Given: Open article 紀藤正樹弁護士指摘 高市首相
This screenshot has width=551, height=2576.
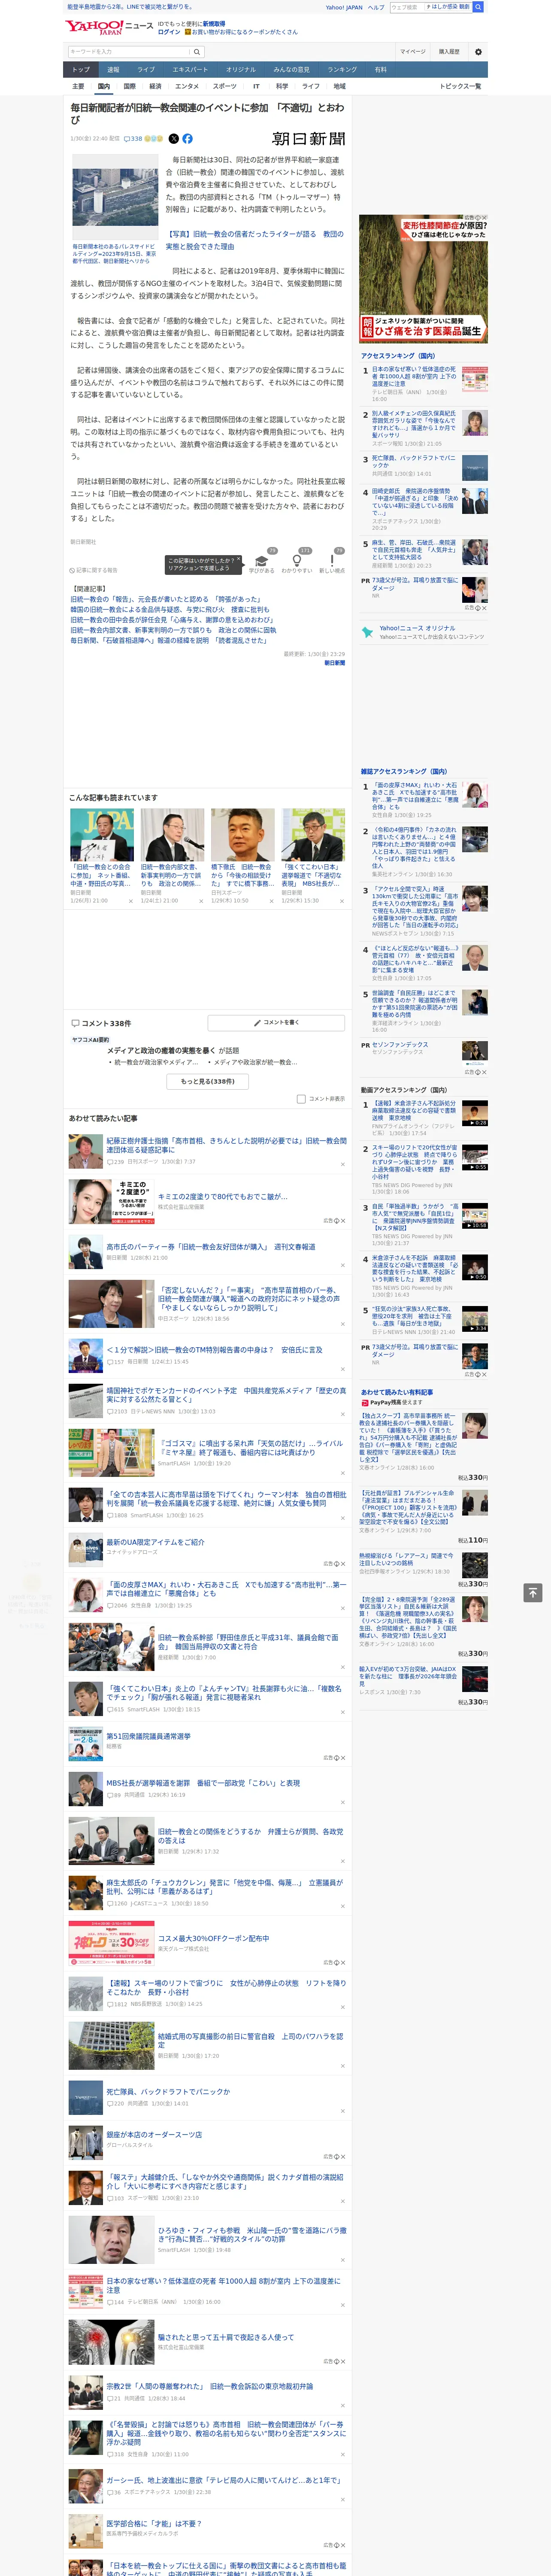Looking at the screenshot, I should point(226,1144).
